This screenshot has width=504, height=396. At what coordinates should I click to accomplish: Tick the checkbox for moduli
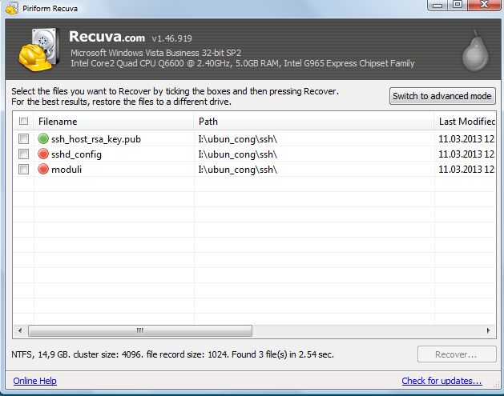[x=23, y=169]
